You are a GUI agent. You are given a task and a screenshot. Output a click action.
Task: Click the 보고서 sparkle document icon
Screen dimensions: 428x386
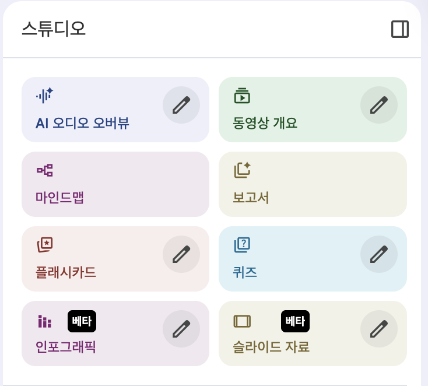pyautogui.click(x=242, y=170)
